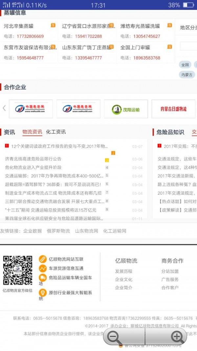Open the 茂翔运输 partner logo
Screen dimensions: 197x351
(126, 109)
